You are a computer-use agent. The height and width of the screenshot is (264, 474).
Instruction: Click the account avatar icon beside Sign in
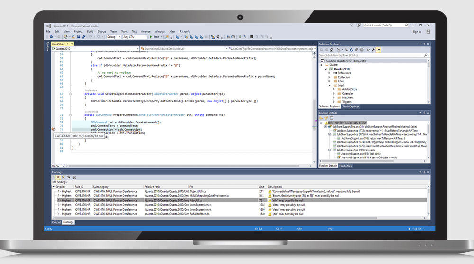click(x=428, y=31)
